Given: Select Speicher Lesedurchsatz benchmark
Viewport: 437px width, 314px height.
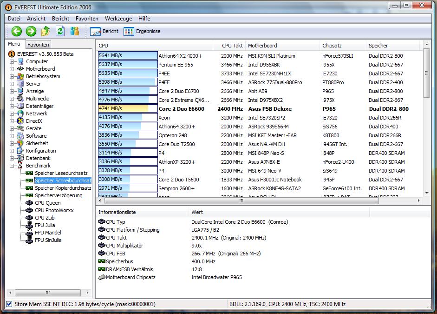Looking at the screenshot, I should [61, 173].
